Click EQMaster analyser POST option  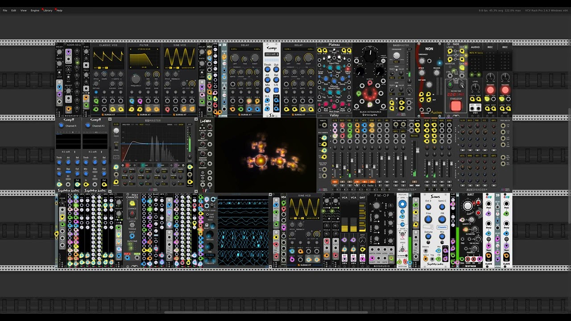coord(141,124)
